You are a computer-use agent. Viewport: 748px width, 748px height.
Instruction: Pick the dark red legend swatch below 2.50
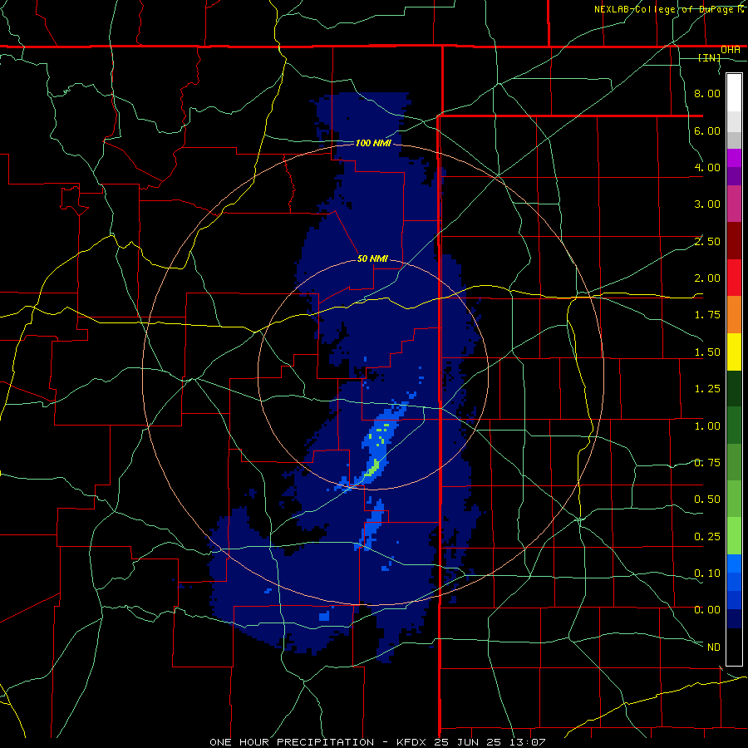[734, 241]
